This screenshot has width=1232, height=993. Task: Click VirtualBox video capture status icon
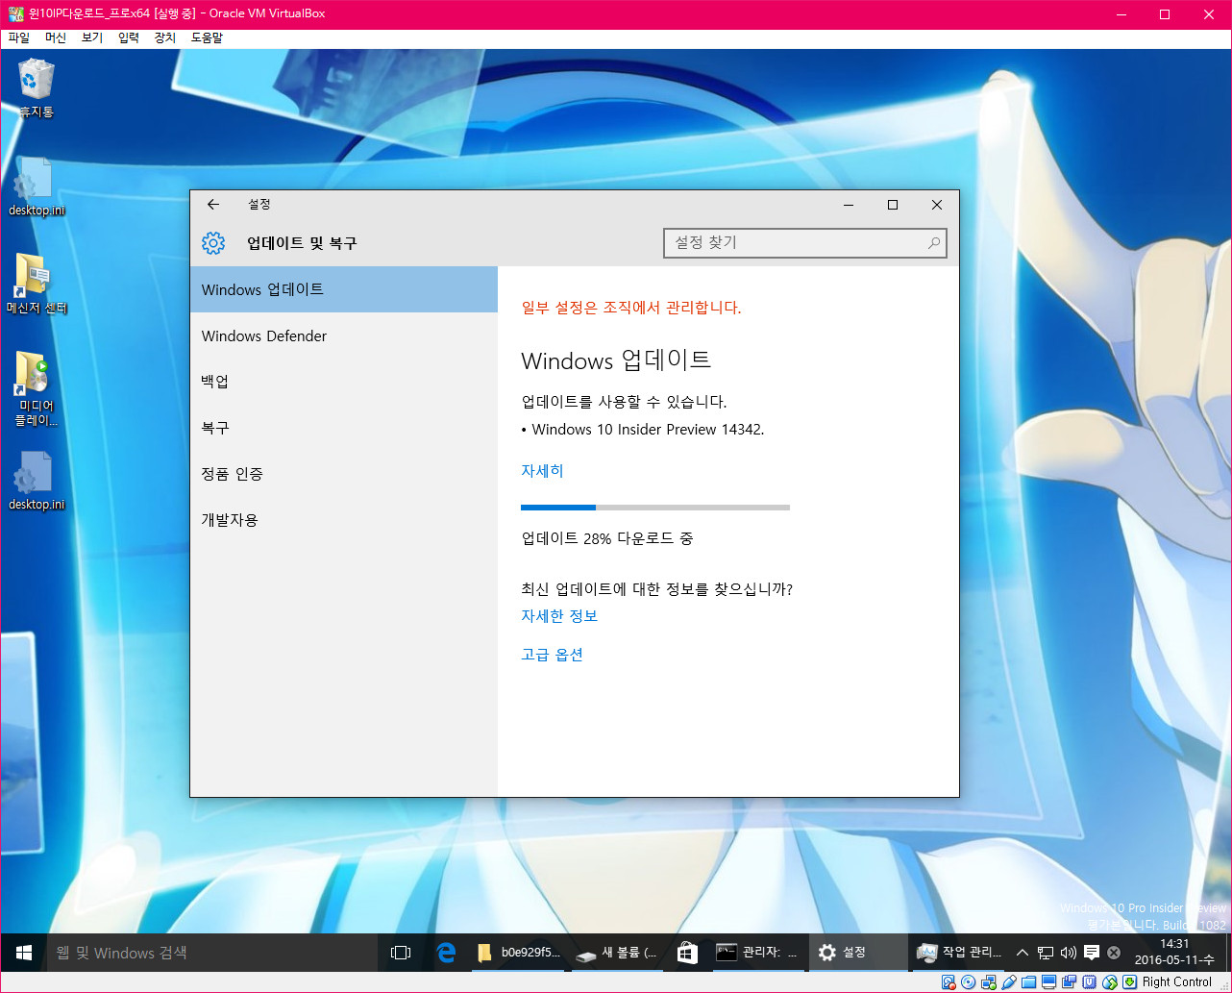(1069, 981)
